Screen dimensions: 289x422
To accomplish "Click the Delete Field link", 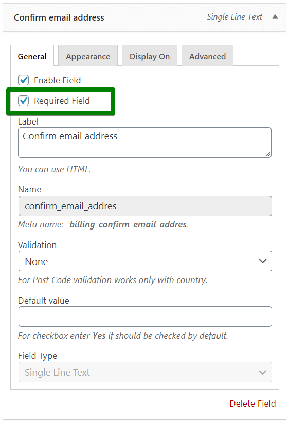I will (x=252, y=403).
